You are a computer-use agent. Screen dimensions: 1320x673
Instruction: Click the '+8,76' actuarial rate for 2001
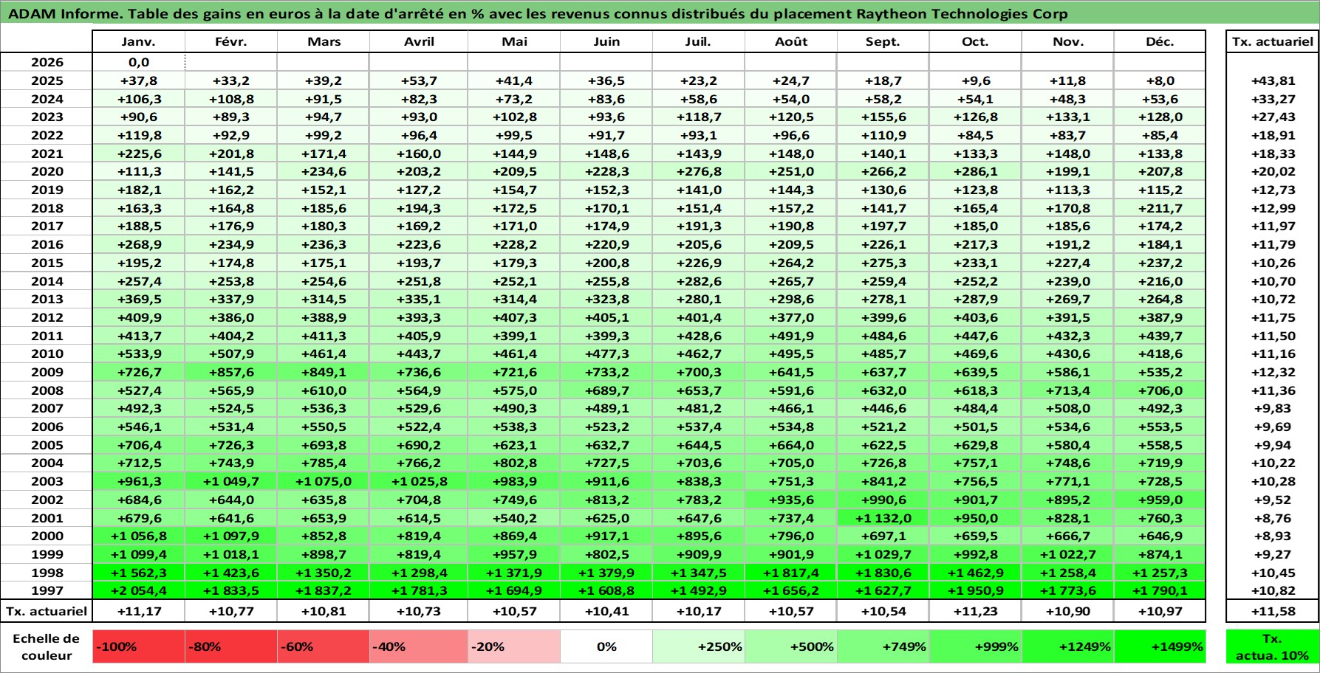[1272, 518]
